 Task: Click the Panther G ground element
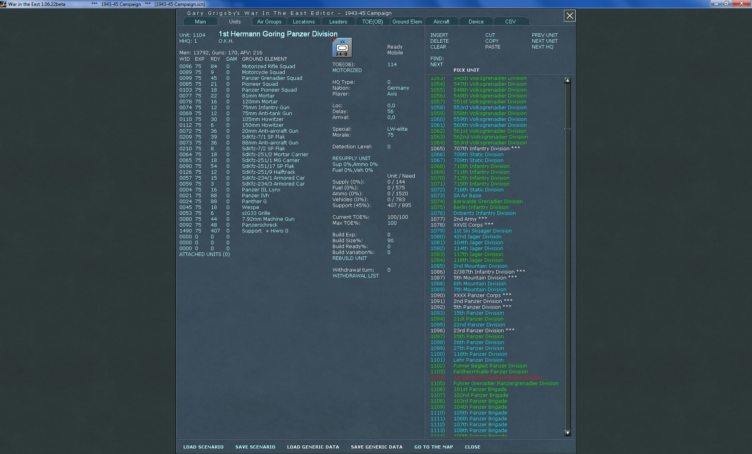pyautogui.click(x=254, y=202)
